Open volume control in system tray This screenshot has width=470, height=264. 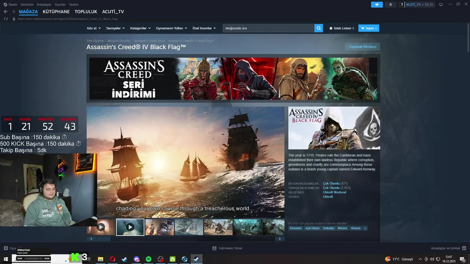(432, 259)
